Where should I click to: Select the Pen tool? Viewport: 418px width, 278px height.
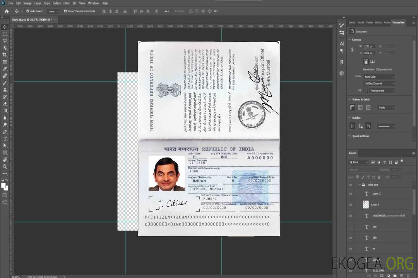(5, 132)
